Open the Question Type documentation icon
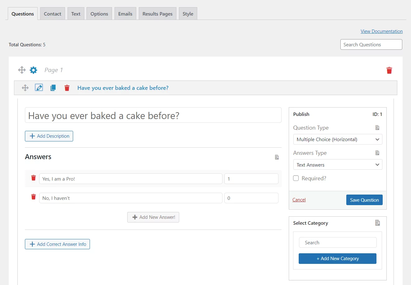The image size is (411, 285). 377,128
